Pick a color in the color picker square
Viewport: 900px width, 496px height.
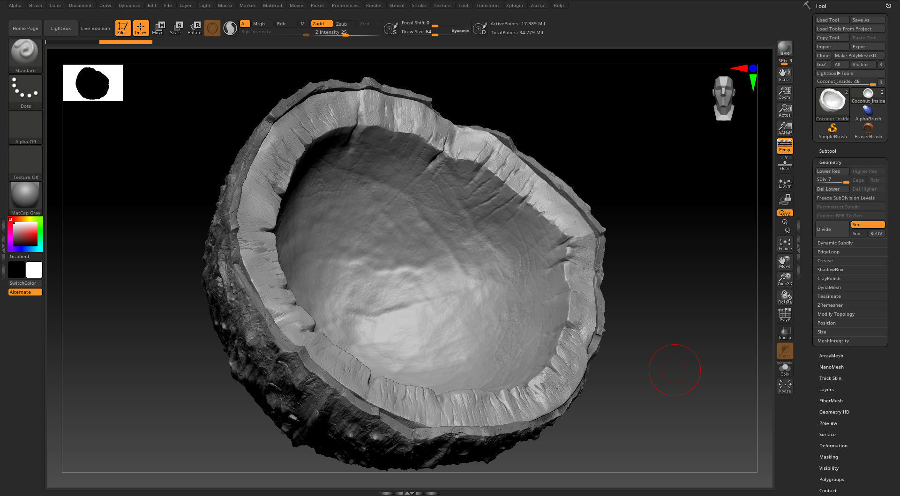point(25,234)
